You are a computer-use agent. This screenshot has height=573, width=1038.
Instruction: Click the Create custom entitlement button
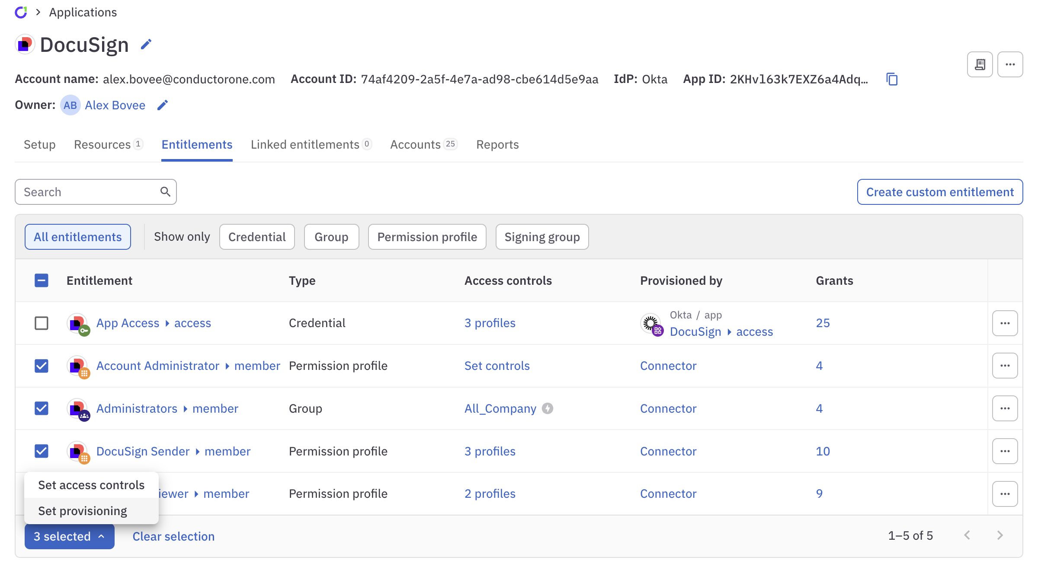point(939,191)
